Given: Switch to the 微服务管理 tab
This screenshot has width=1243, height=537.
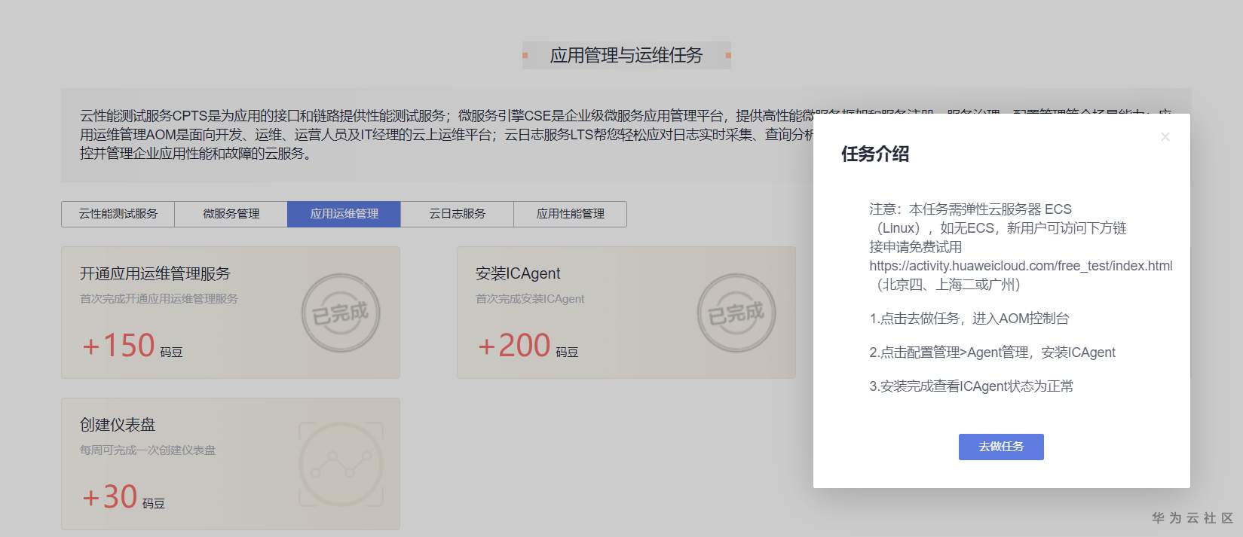Looking at the screenshot, I should 231,214.
